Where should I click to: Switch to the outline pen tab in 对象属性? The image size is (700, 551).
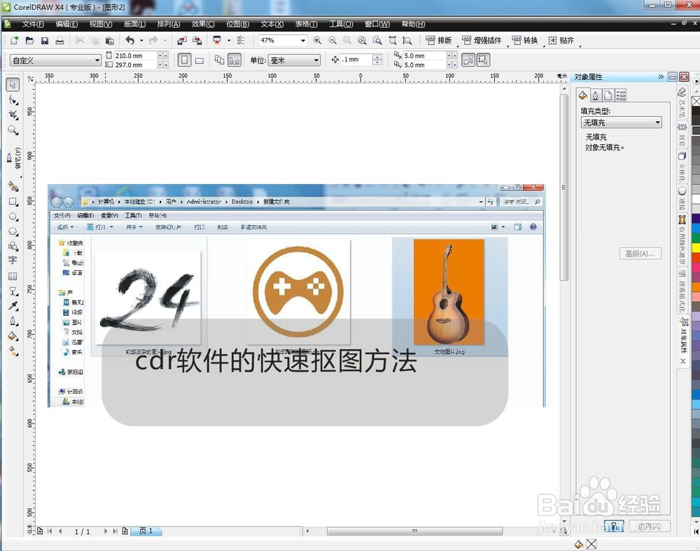pos(596,95)
